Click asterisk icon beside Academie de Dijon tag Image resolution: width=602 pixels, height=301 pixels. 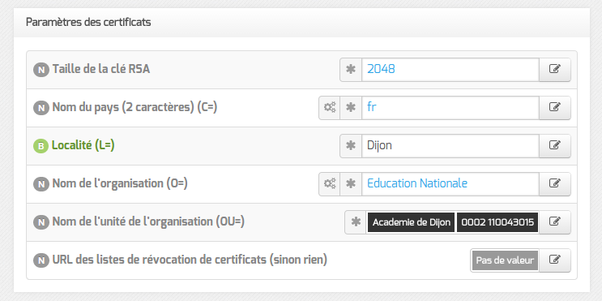coord(356,221)
